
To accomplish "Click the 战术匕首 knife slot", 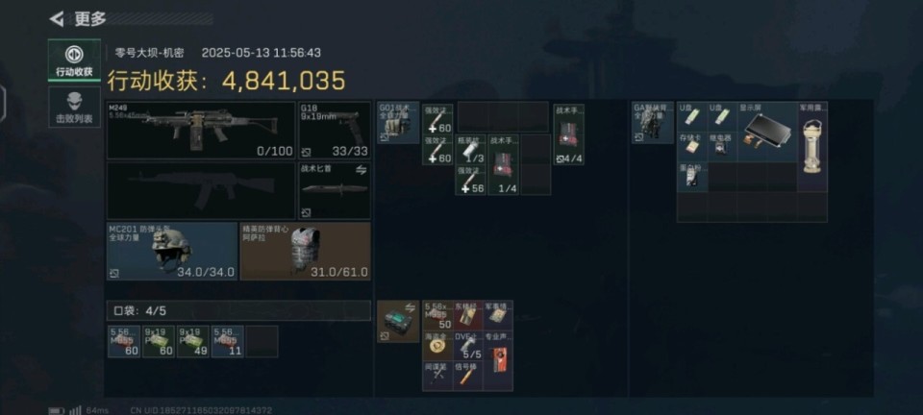I will click(x=335, y=191).
